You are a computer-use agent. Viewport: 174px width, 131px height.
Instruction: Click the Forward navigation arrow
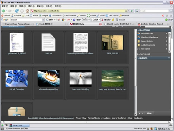(x=10, y=11)
